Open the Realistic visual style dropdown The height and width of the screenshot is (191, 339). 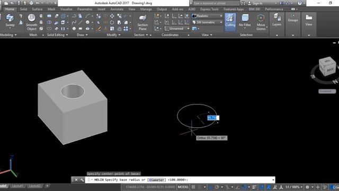(x=207, y=16)
